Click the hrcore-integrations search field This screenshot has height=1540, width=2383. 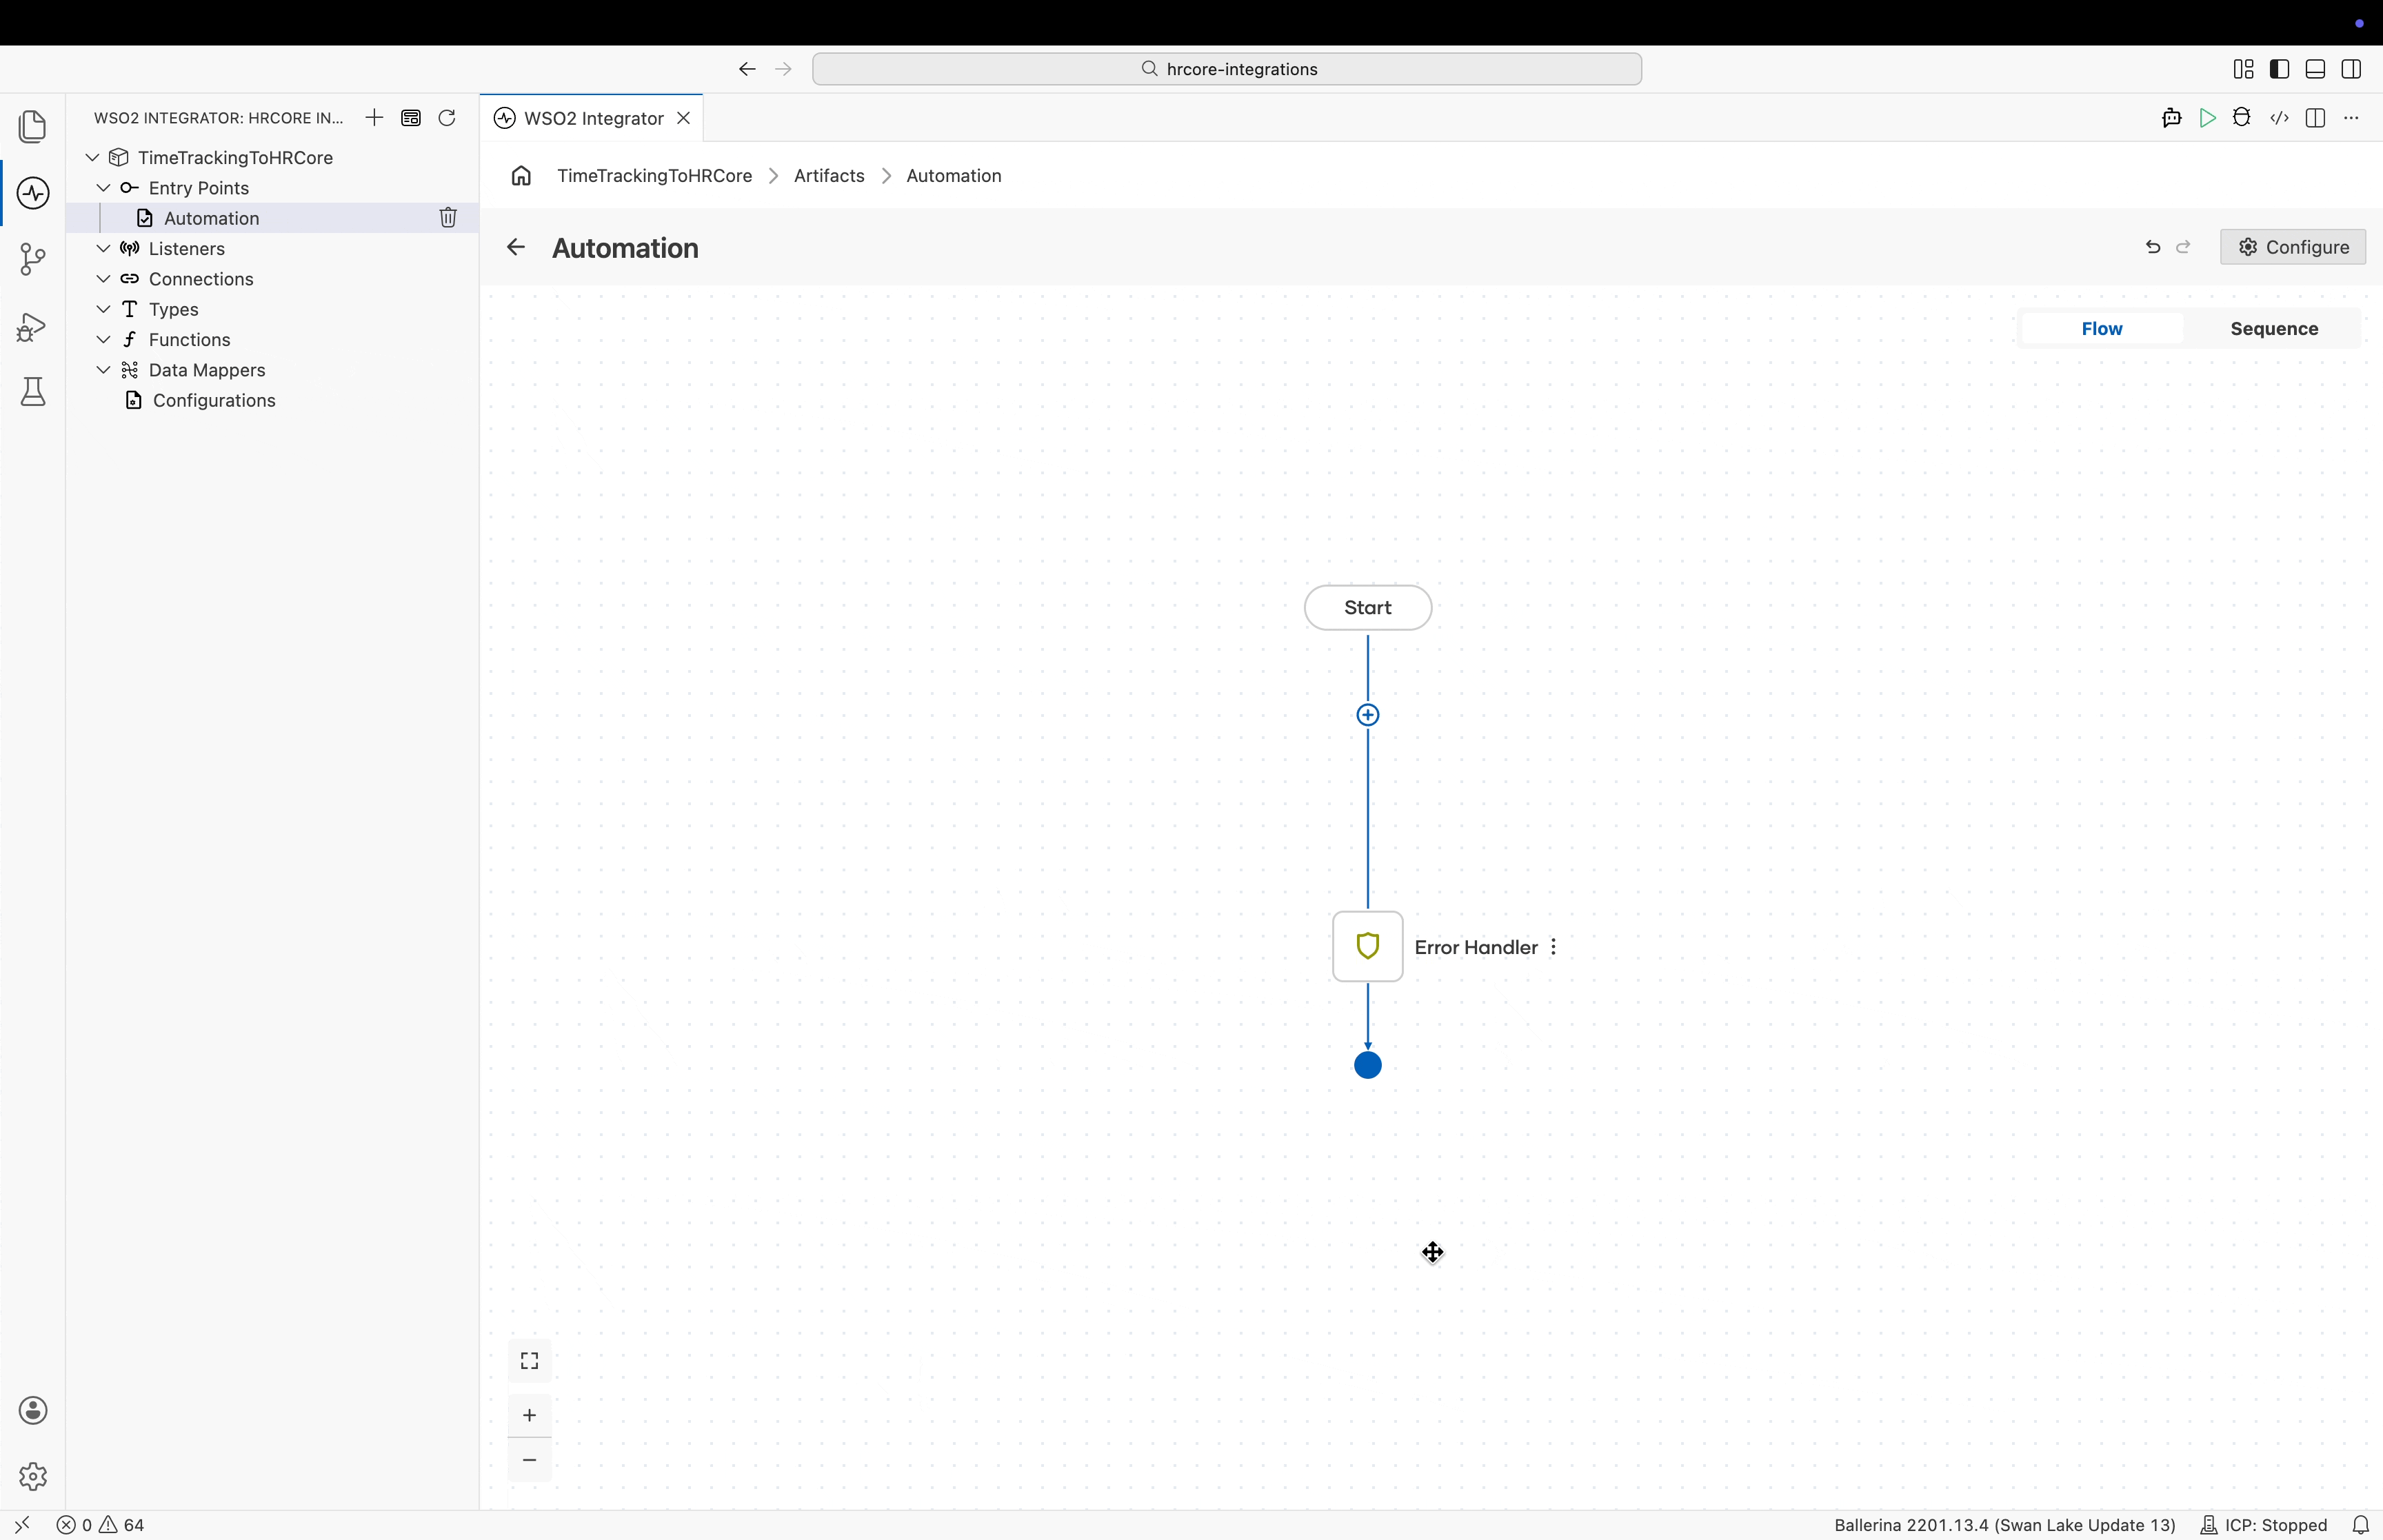tap(1227, 69)
